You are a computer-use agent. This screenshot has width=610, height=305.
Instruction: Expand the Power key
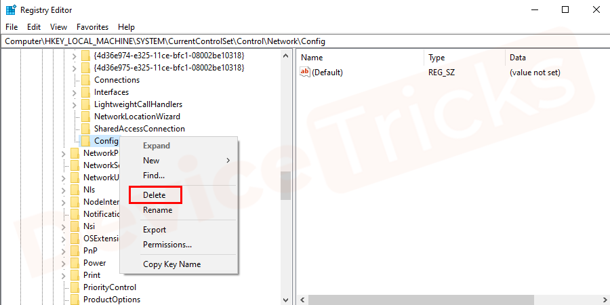(x=64, y=264)
